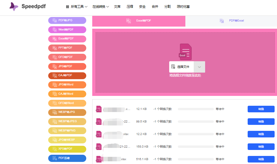Expand the arrow next to 选择文件

[199, 67]
